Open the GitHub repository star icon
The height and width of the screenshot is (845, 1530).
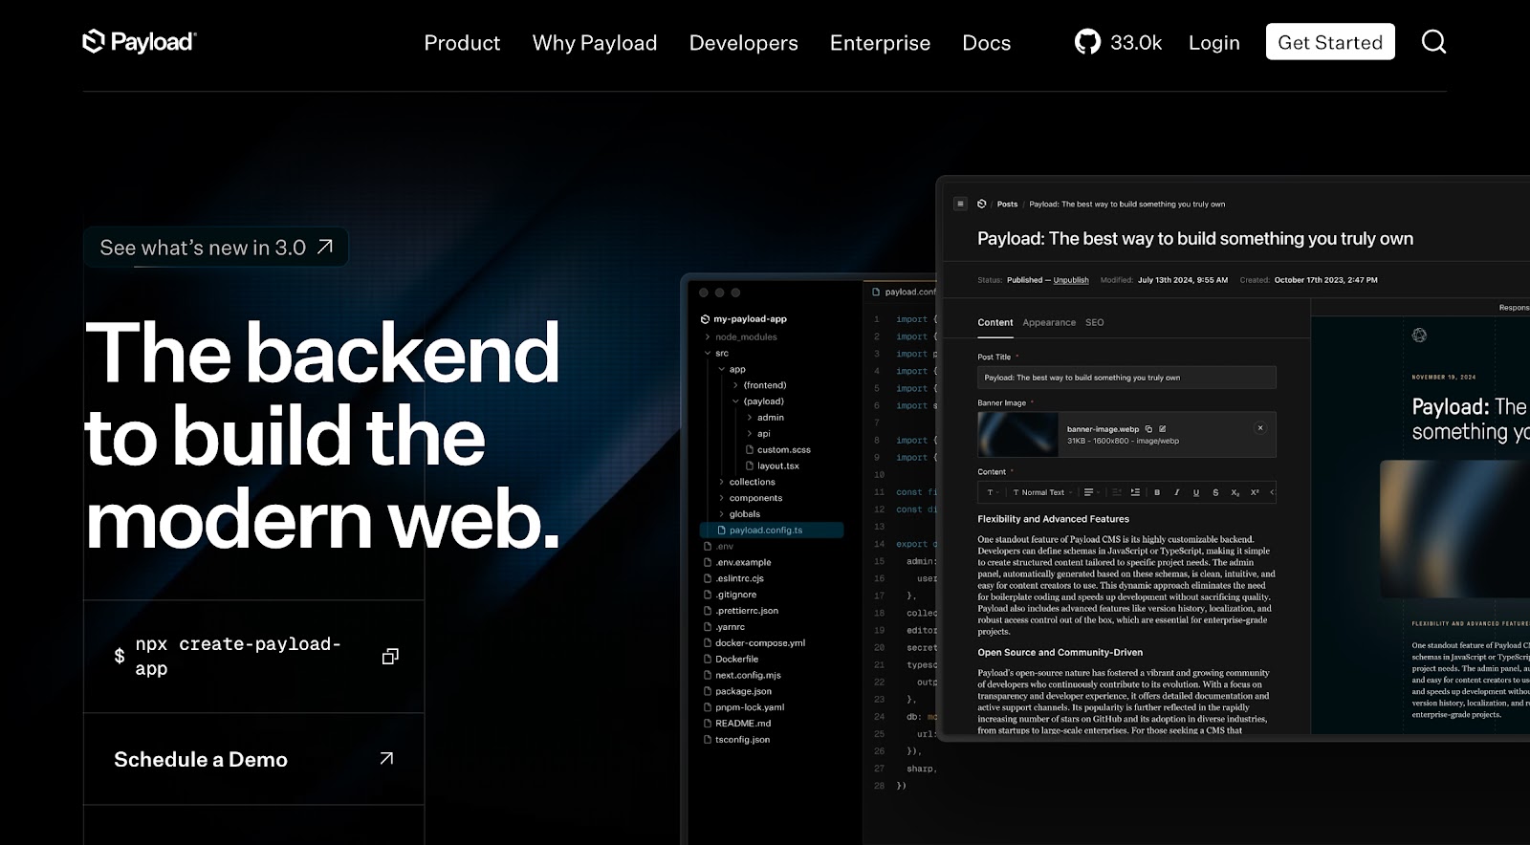tap(1087, 42)
